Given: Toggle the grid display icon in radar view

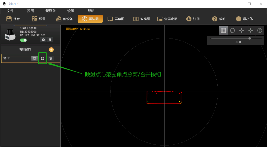Looking at the screenshot, I should point(223,30).
